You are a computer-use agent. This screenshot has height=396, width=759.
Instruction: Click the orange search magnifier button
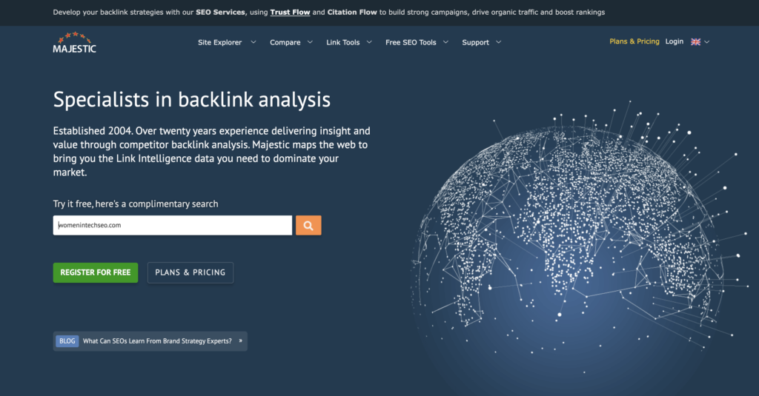(308, 225)
